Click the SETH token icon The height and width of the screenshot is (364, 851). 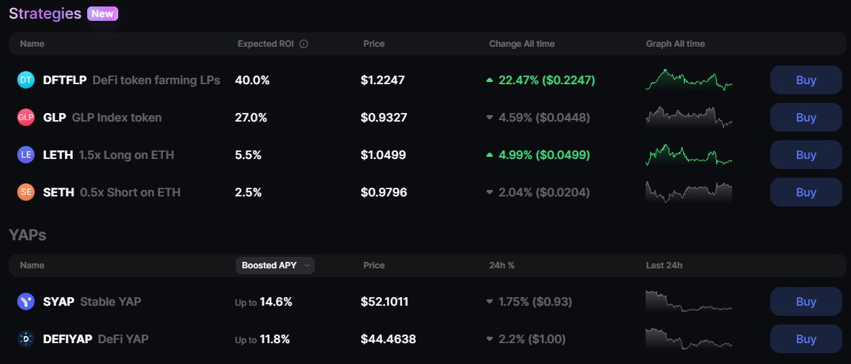(x=26, y=192)
